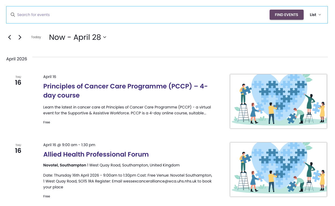
Task: Click the Find Events button
Action: [286, 15]
